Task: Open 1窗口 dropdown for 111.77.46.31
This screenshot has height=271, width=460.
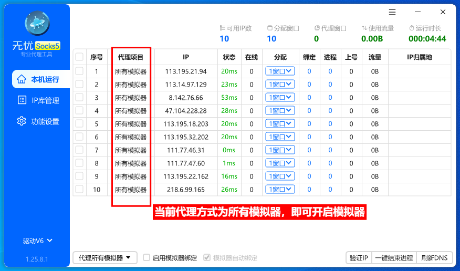Action: [280, 150]
